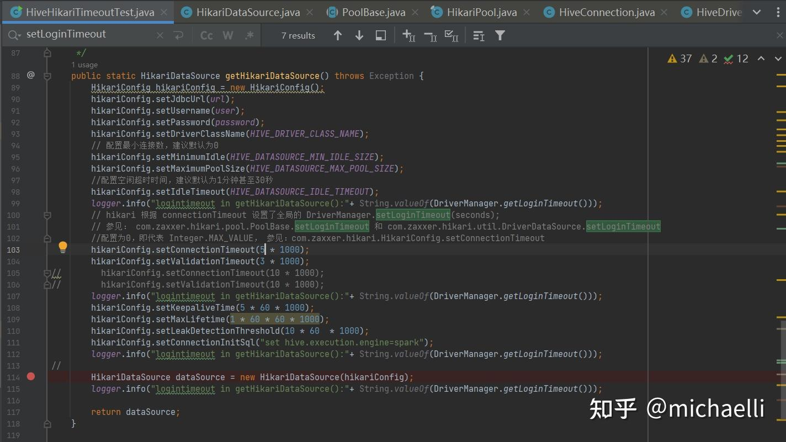Open the search history dropdown

(x=12, y=35)
